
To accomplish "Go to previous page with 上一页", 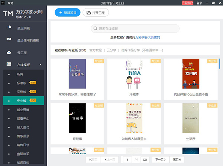I will (x=110, y=160).
